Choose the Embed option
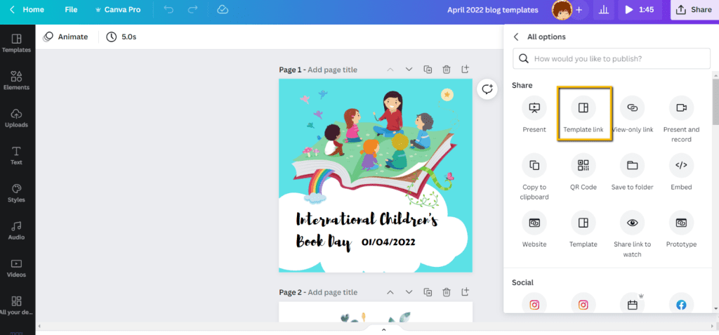The image size is (719, 335). click(x=681, y=172)
